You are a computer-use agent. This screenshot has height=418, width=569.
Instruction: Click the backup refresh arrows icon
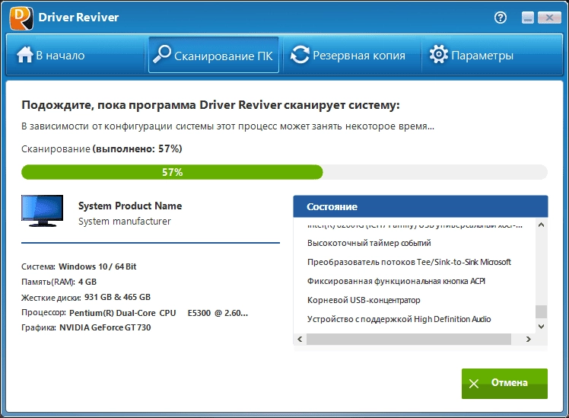(x=300, y=55)
